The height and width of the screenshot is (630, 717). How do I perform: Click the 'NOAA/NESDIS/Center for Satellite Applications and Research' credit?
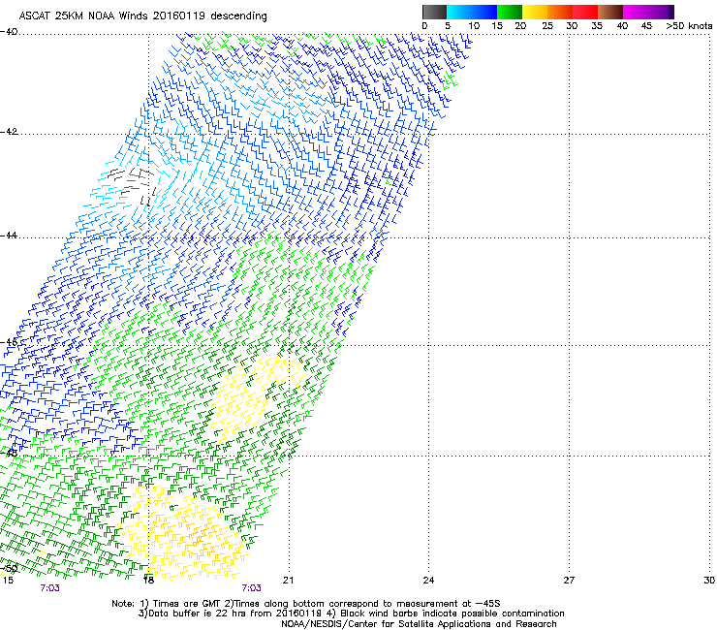pos(419,624)
